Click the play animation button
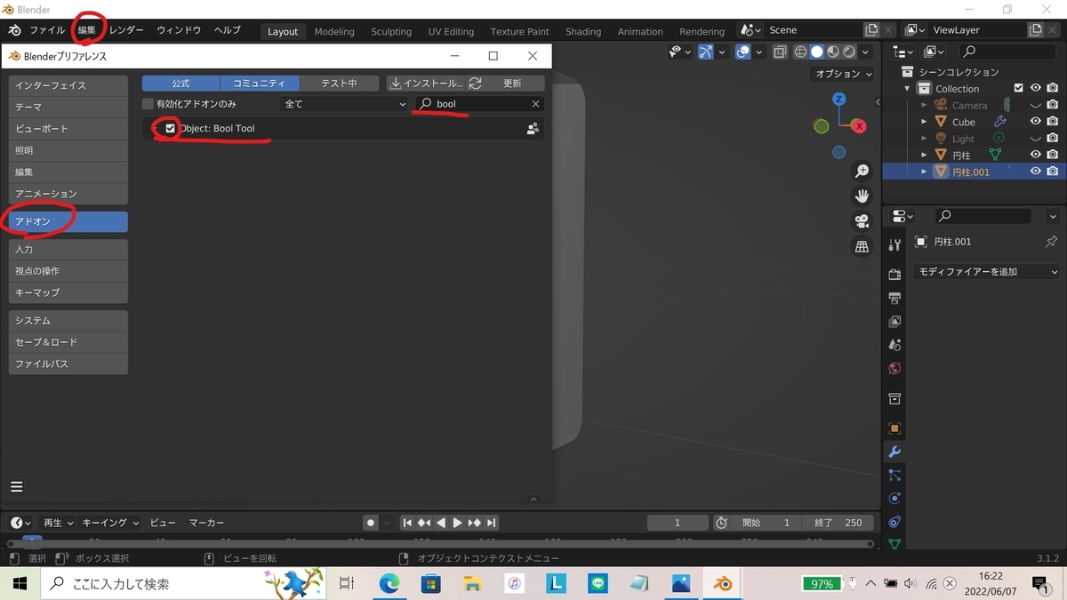Viewport: 1067px width, 600px height. pos(458,523)
